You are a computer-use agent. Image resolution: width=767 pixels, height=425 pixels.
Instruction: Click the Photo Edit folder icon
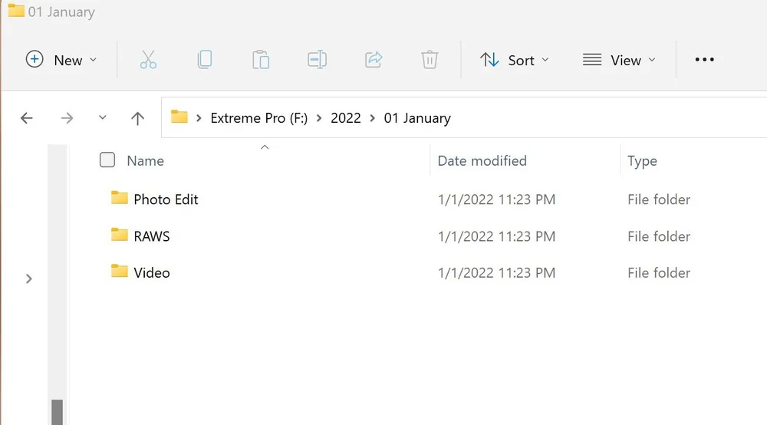click(x=119, y=198)
